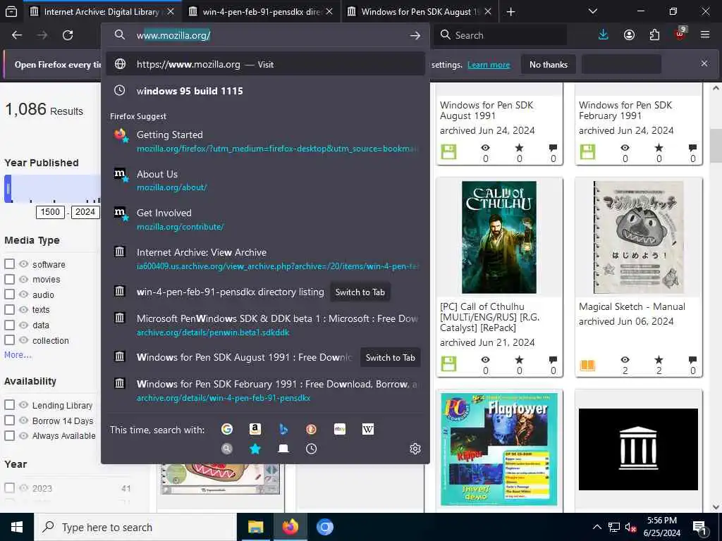
Task: Open the Call of Cthulhu cover thumbnail
Action: pyautogui.click(x=499, y=237)
